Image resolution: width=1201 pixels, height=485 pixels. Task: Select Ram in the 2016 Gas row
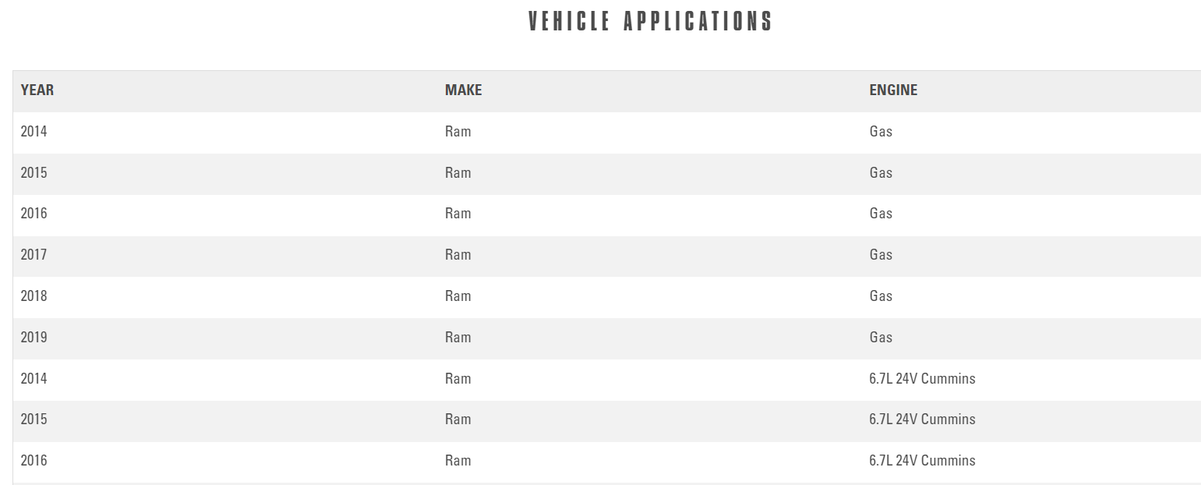457,214
